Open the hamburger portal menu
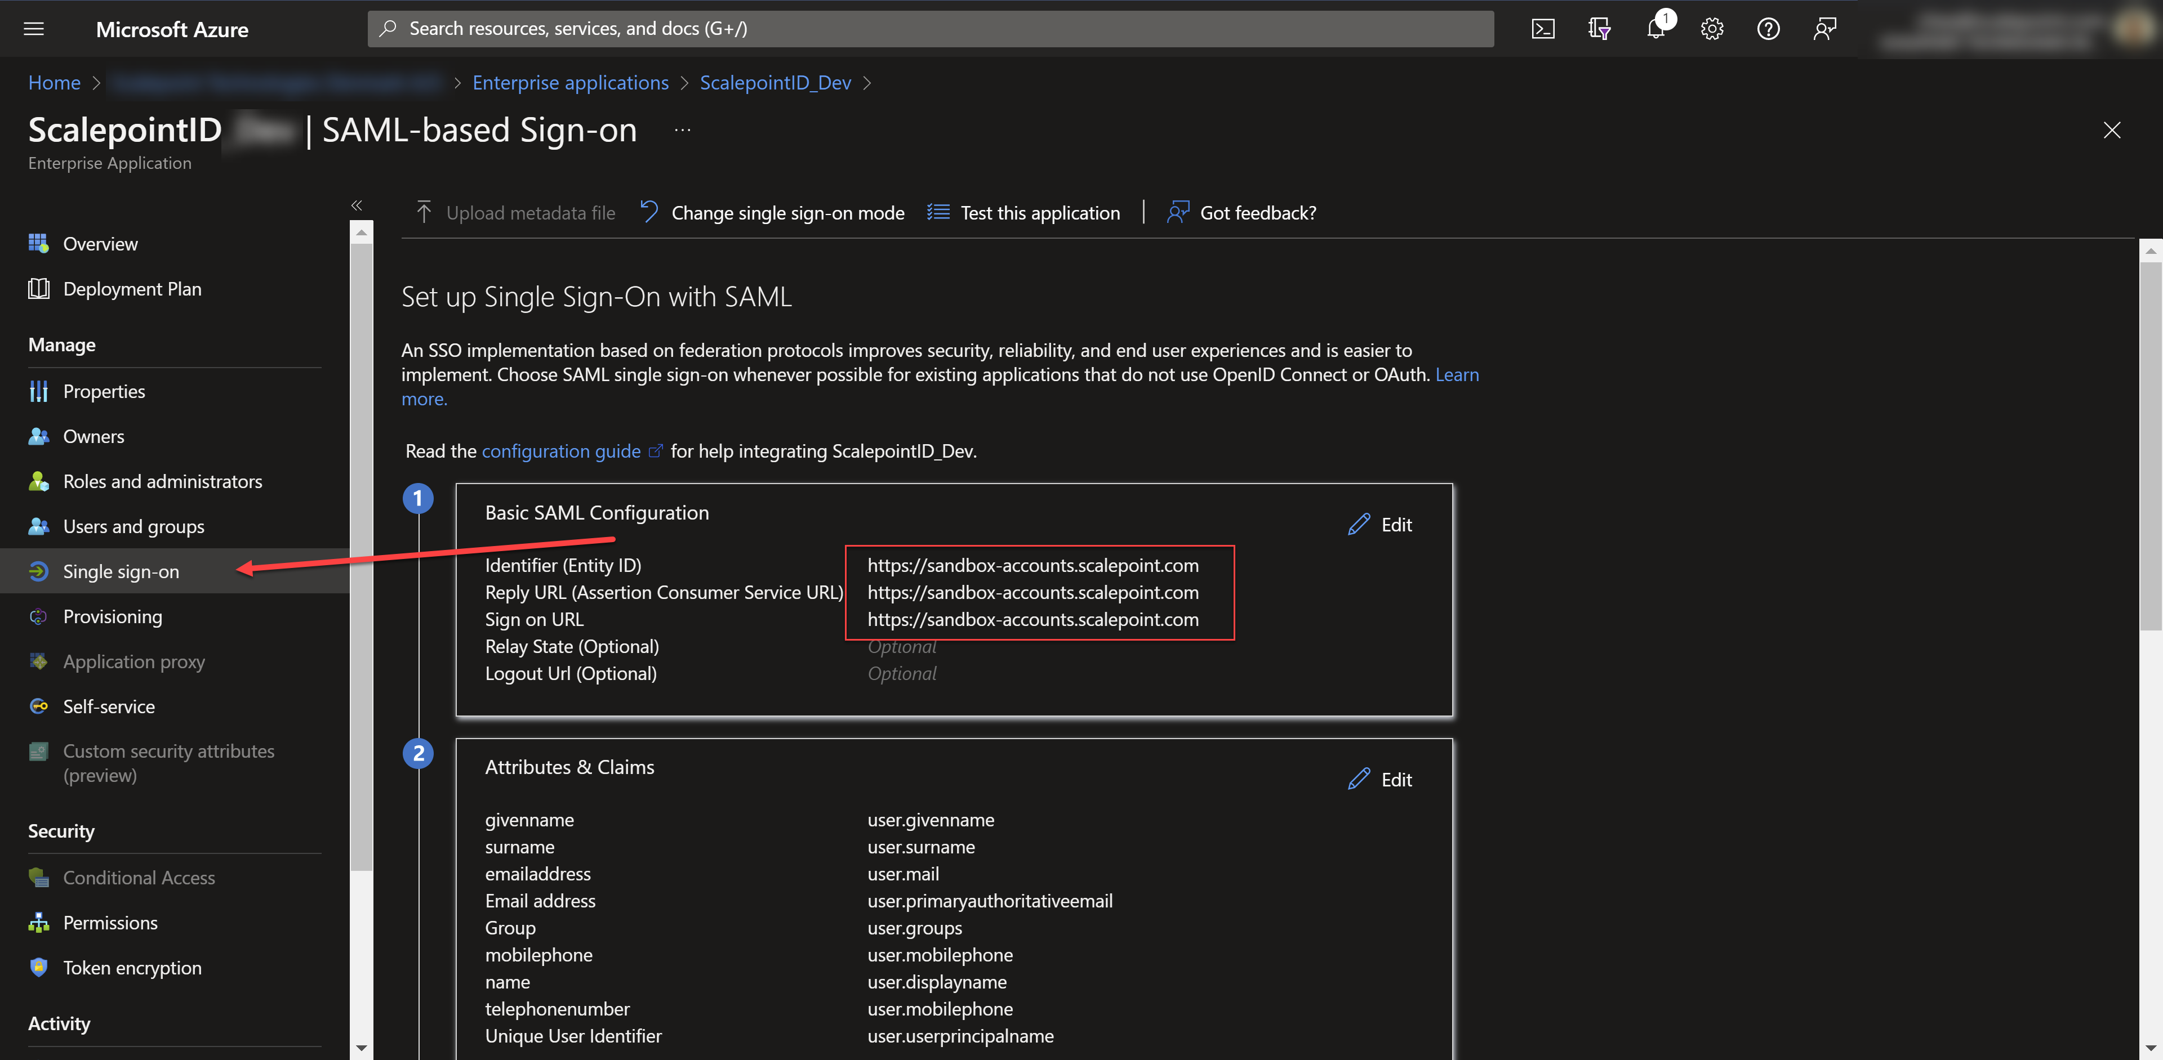This screenshot has height=1060, width=2163. pos(34,29)
